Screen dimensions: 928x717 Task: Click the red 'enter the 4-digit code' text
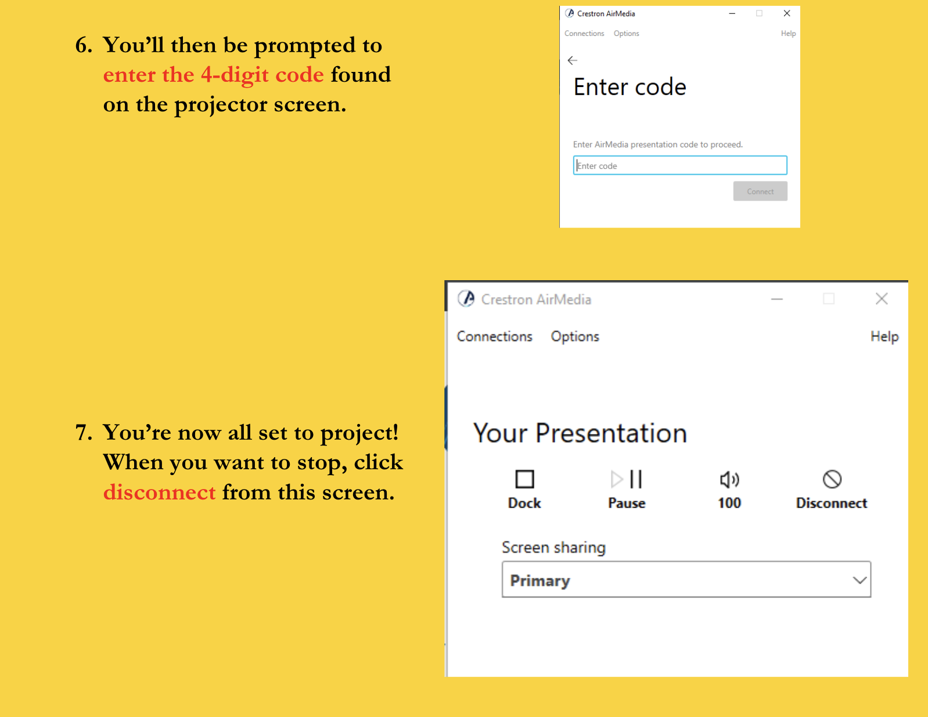click(x=214, y=75)
